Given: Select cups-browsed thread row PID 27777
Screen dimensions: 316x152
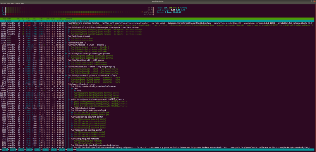Looking at the screenshot, I should (158, 38).
